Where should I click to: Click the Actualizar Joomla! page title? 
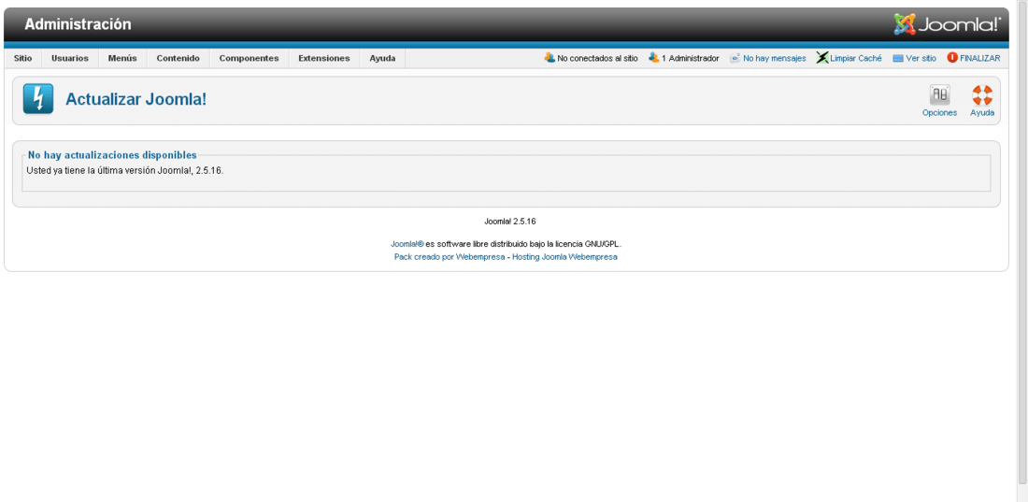point(136,100)
